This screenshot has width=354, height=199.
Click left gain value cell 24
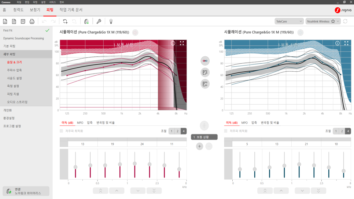[x=142, y=144]
